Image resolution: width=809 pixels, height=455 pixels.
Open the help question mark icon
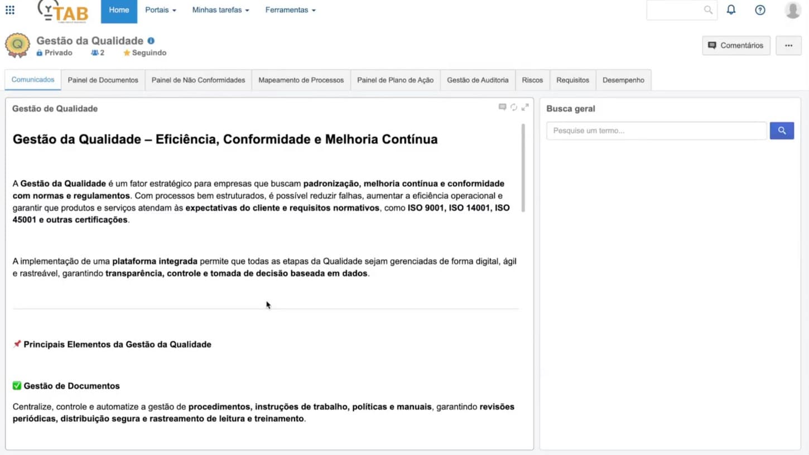point(760,10)
